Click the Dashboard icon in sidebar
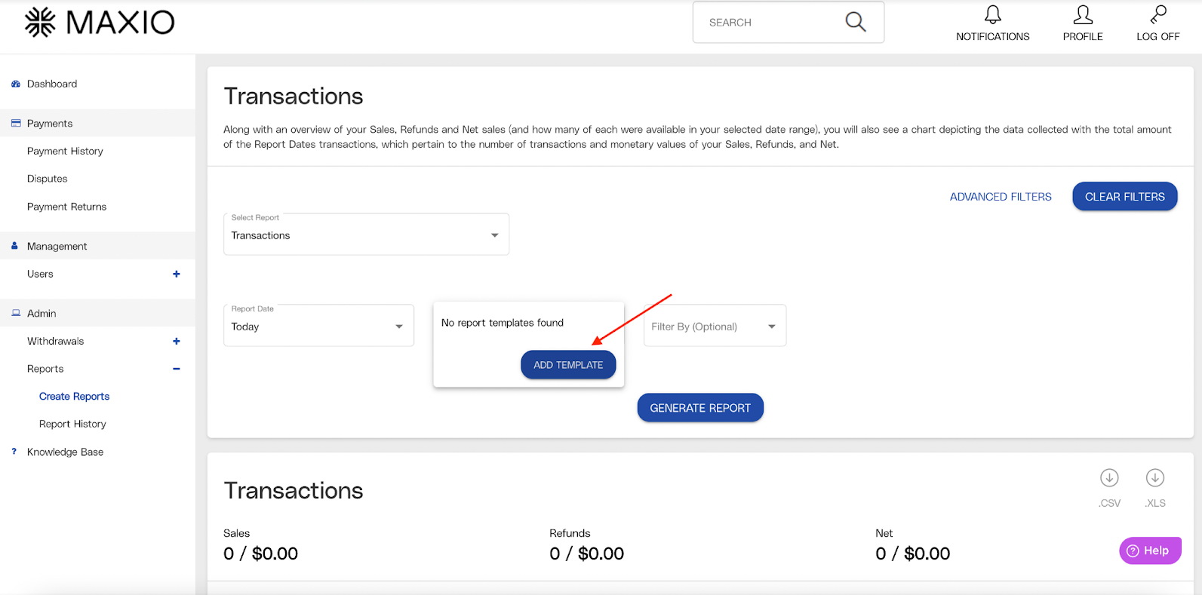Viewport: 1202px width, 595px height. click(x=16, y=84)
